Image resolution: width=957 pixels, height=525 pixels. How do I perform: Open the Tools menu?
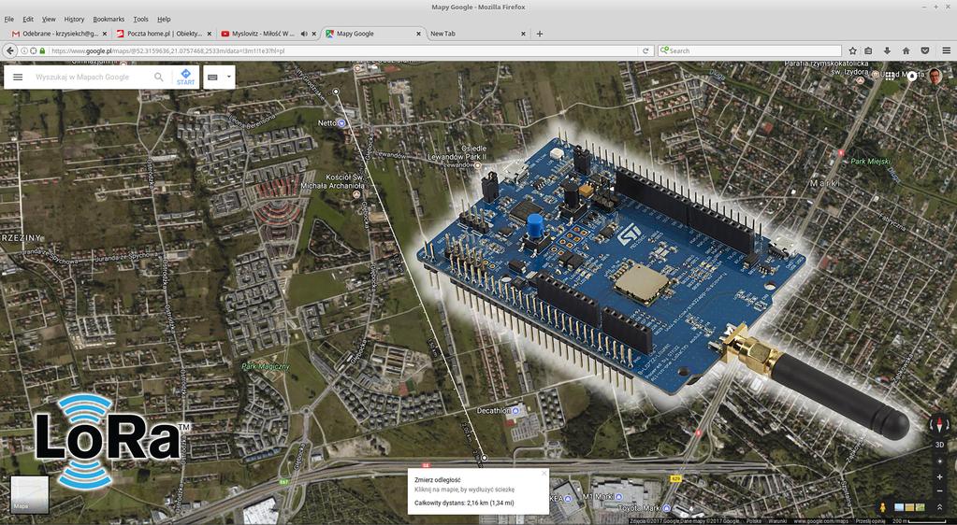pos(141,20)
